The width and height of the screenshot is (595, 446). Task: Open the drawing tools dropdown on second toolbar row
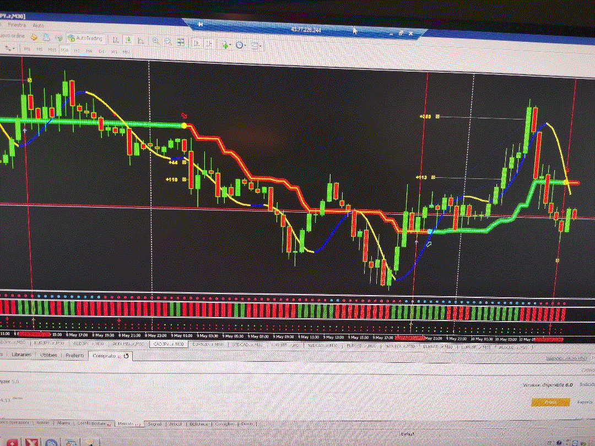[x=9, y=48]
